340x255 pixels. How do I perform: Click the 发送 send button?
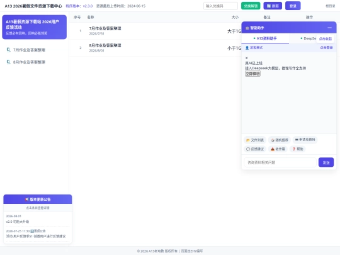[x=326, y=162]
